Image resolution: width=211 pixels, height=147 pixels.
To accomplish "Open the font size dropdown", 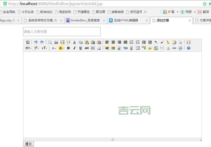I will click(x=44, y=48).
